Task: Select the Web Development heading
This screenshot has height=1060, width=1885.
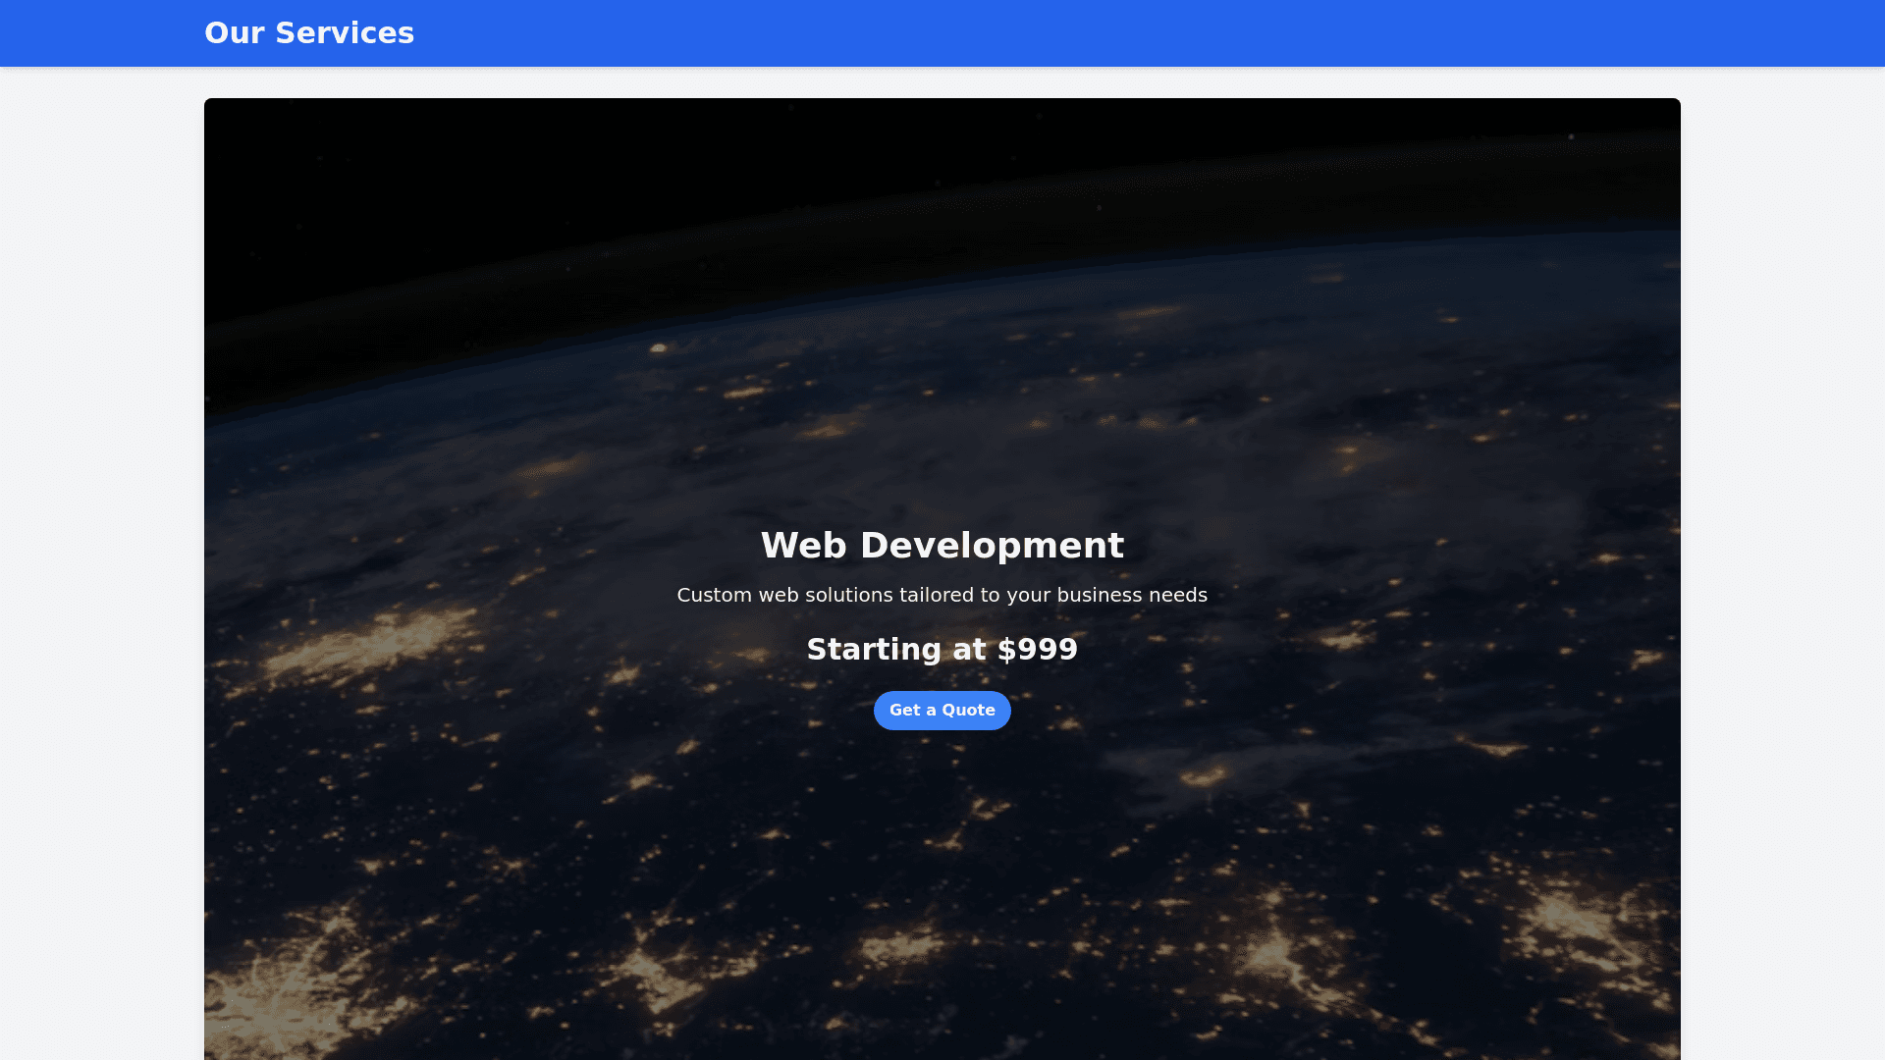Action: click(x=942, y=546)
